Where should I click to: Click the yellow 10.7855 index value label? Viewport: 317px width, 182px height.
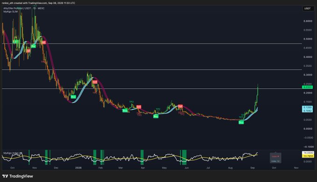(x=308, y=156)
